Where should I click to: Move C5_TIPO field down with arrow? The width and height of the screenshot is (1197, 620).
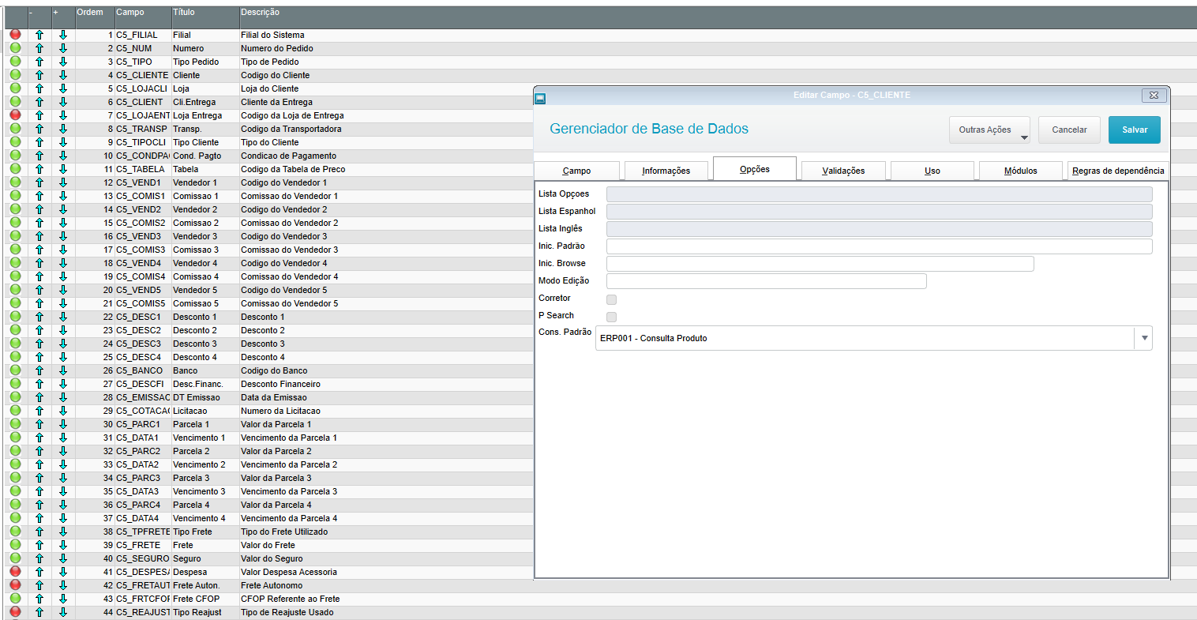tap(63, 62)
